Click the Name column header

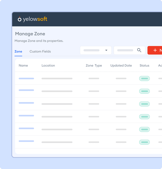(23, 66)
